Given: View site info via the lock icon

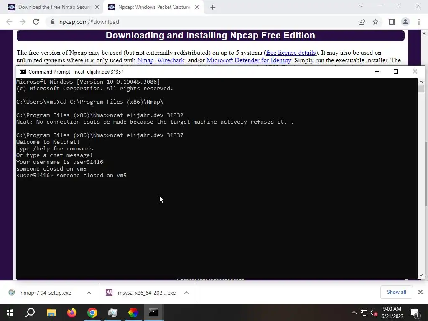Looking at the screenshot, I should point(53,22).
